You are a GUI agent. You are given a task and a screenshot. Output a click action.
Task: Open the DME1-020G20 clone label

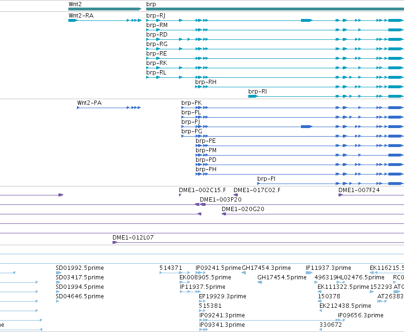pyautogui.click(x=243, y=209)
